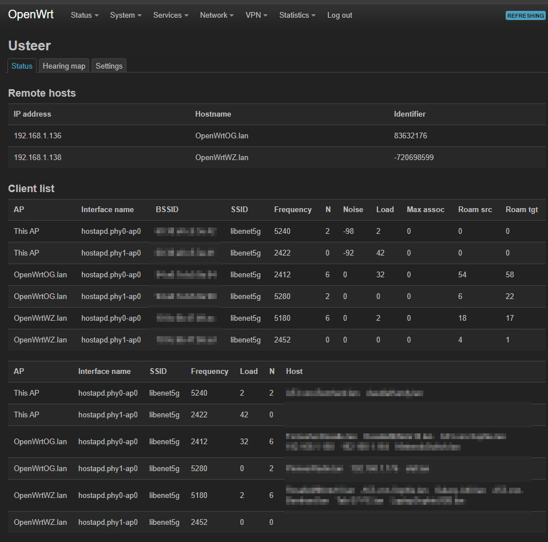Image resolution: width=548 pixels, height=542 pixels.
Task: Expand the Statistics menu
Action: click(297, 15)
